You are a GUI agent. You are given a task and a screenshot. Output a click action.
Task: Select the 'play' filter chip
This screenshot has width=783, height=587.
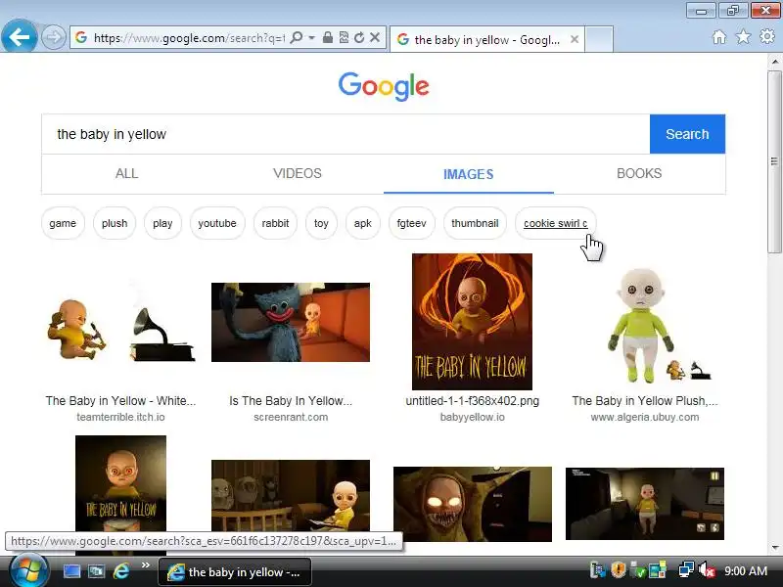[x=162, y=223]
